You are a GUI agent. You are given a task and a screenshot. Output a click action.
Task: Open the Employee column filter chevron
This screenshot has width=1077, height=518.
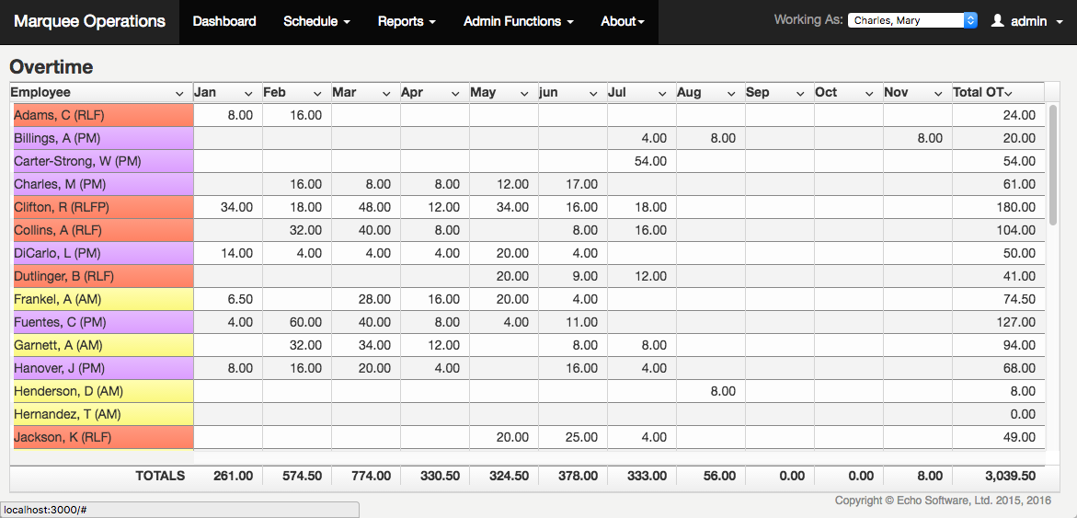[179, 93]
